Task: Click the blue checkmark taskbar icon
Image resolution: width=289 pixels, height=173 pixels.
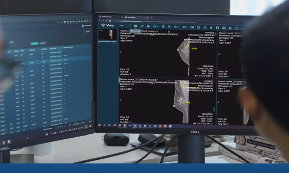Action: click(x=130, y=126)
